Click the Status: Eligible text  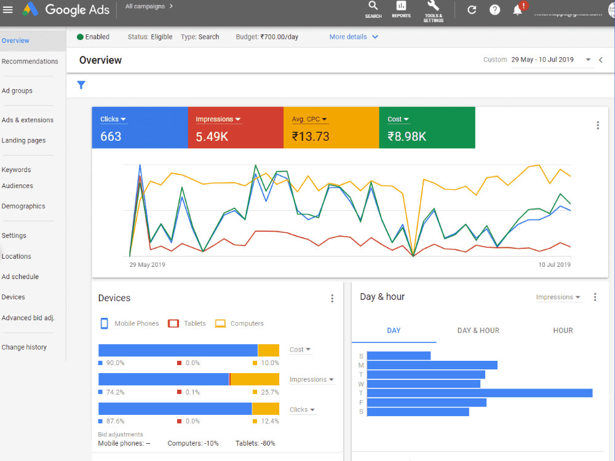[150, 37]
